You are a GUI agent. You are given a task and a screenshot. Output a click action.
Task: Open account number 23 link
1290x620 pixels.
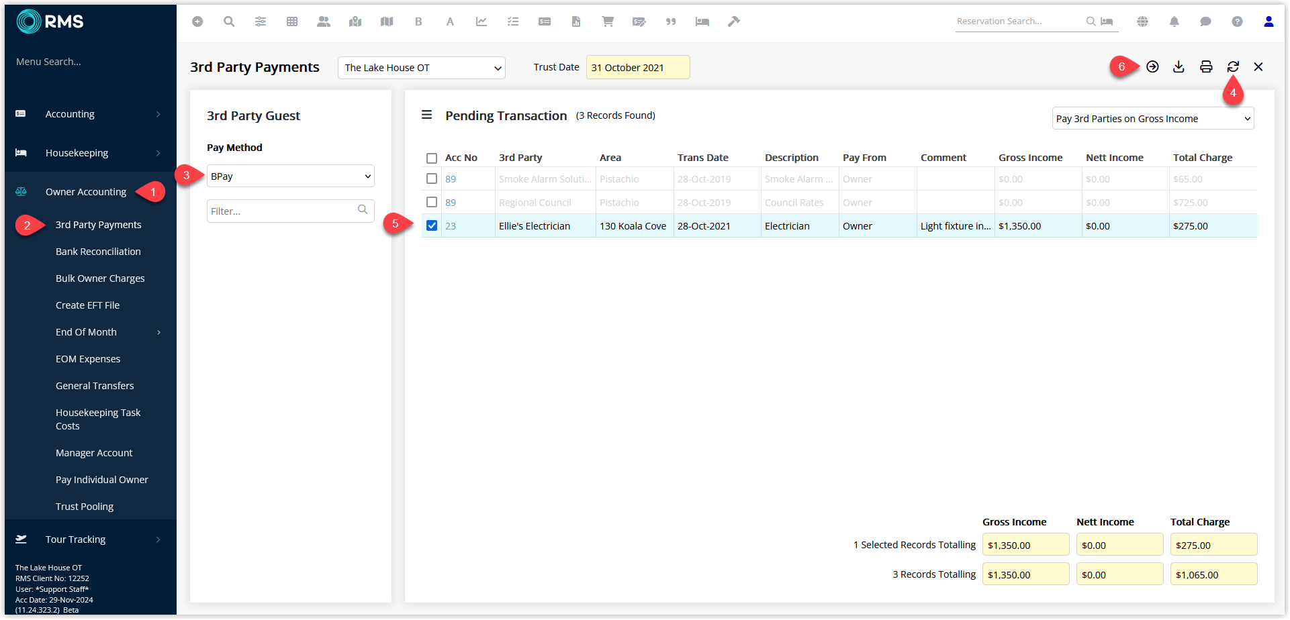(451, 226)
